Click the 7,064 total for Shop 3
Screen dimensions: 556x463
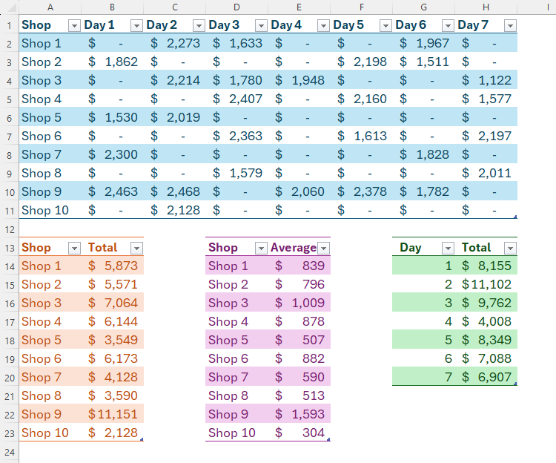[112, 303]
